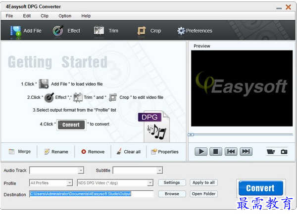Open Preferences with the gear icon
This screenshot has height=219, width=297.
pos(181,31)
